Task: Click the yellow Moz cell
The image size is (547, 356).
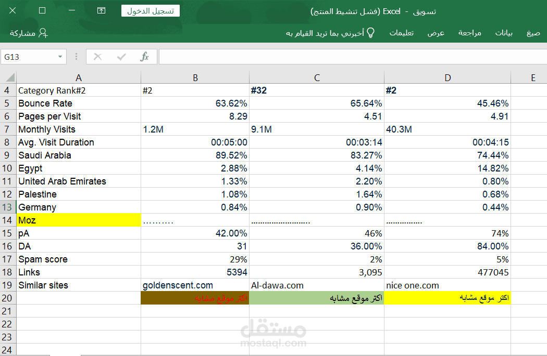Action: [79, 220]
